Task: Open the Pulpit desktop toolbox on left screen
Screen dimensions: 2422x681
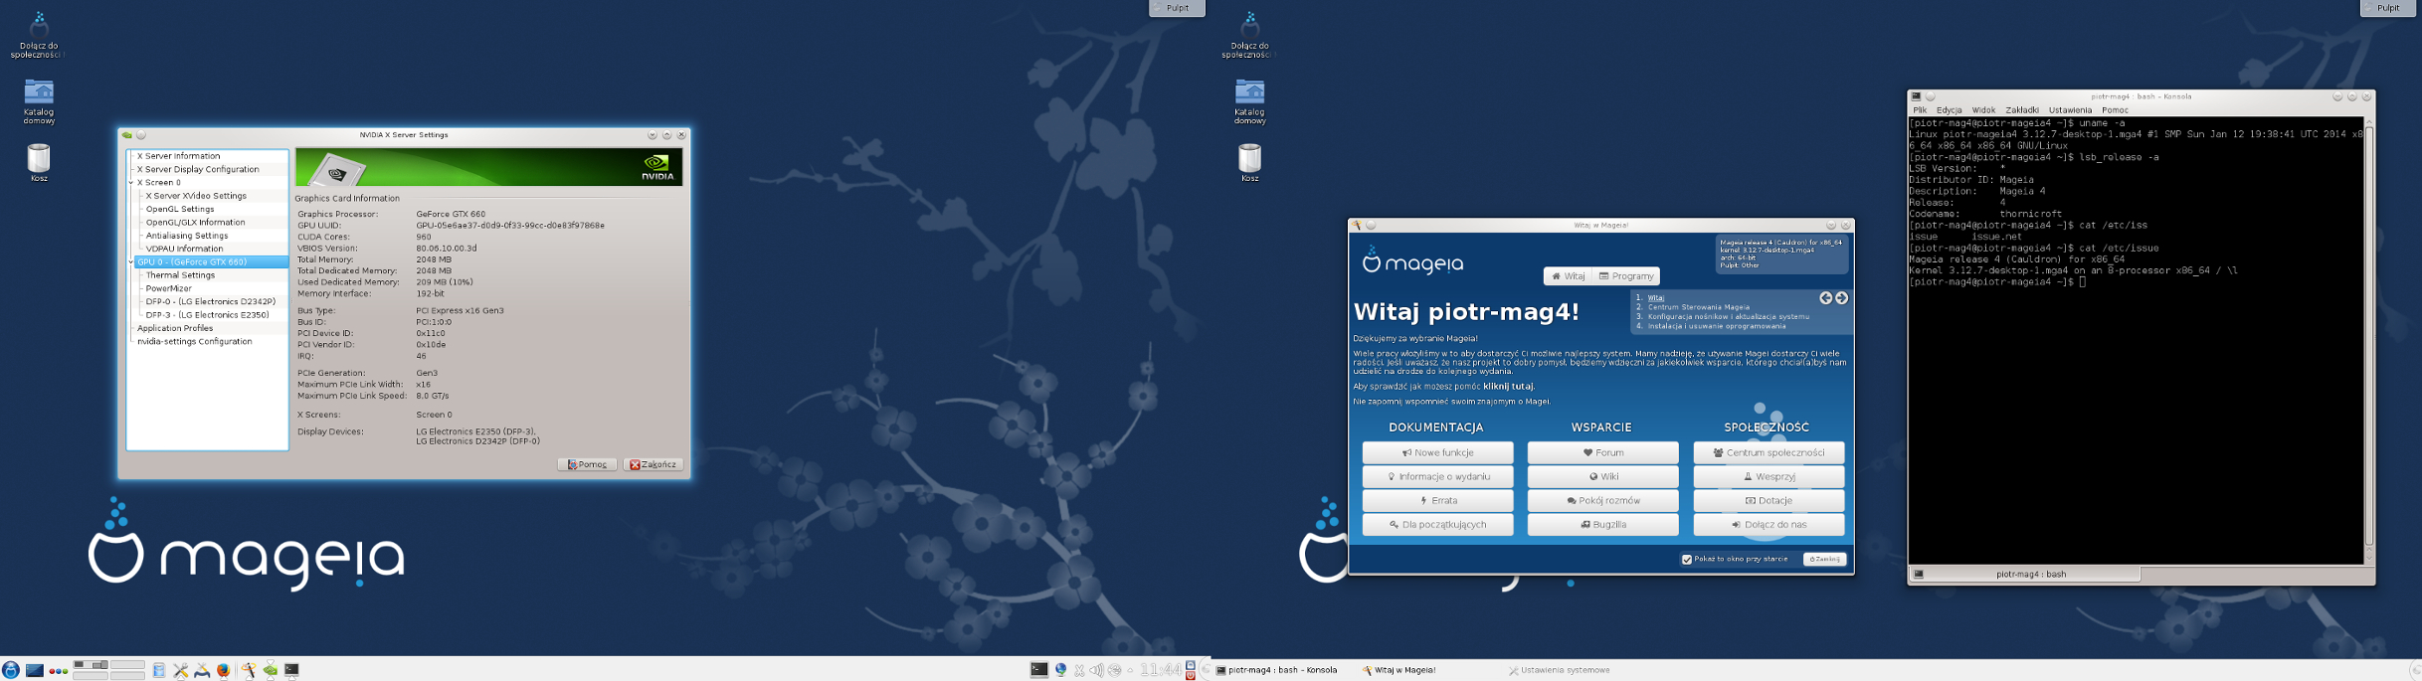Action: tap(1177, 8)
